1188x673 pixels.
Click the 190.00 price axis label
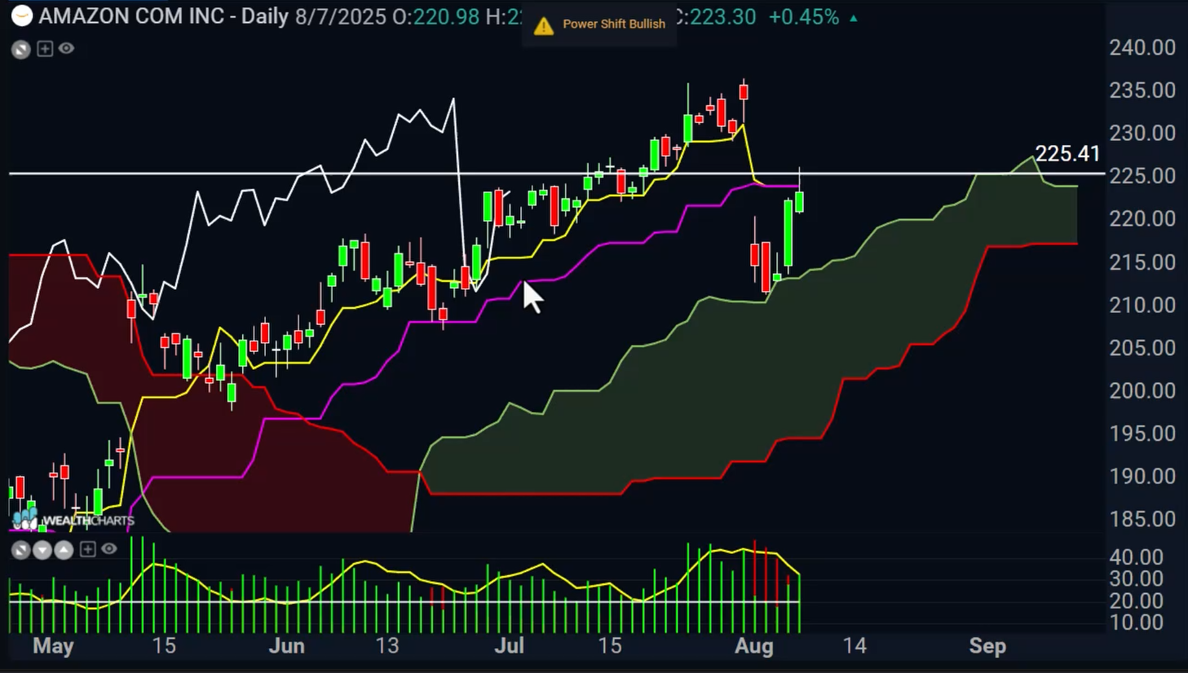pos(1142,476)
